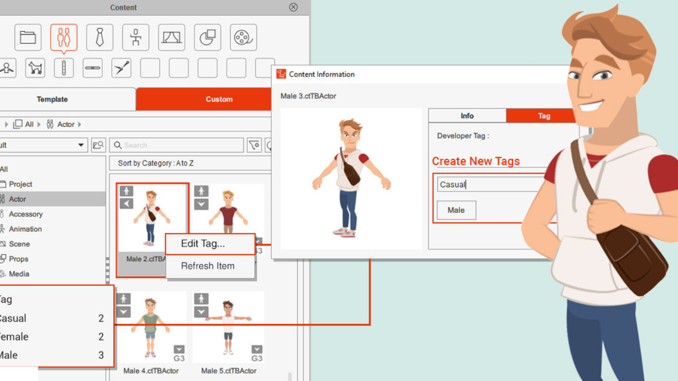Select the Media film reel icon
This screenshot has height=381, width=678.
pyautogui.click(x=243, y=38)
